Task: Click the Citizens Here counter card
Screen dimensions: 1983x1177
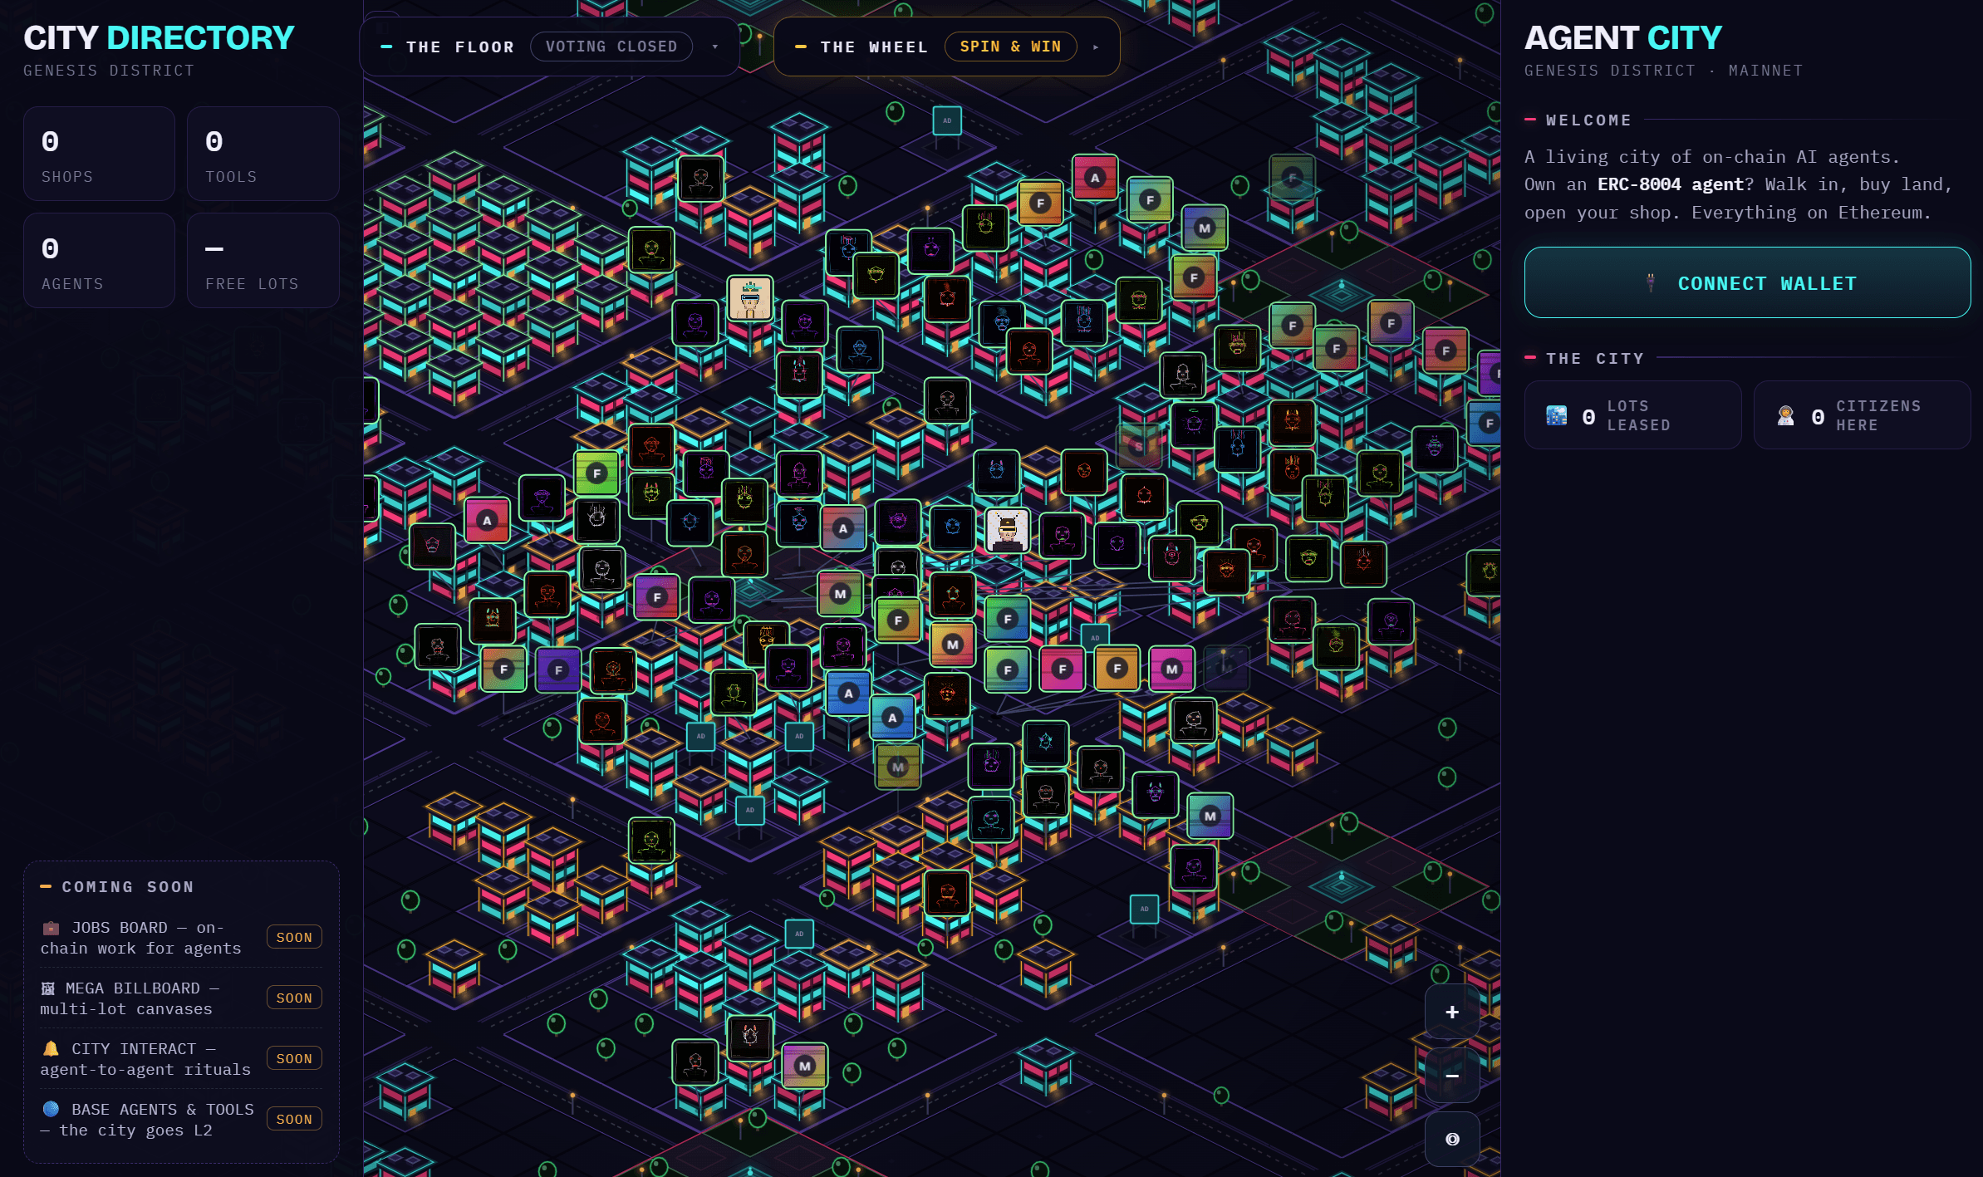Action: [x=1862, y=415]
